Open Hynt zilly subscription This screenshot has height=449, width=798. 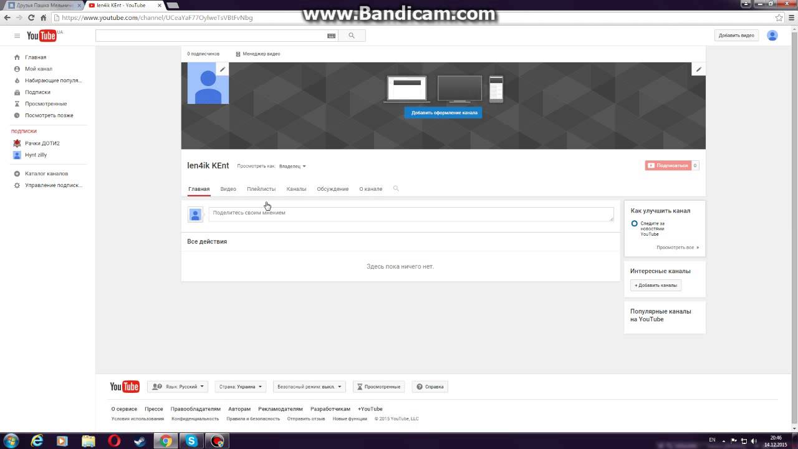point(36,155)
